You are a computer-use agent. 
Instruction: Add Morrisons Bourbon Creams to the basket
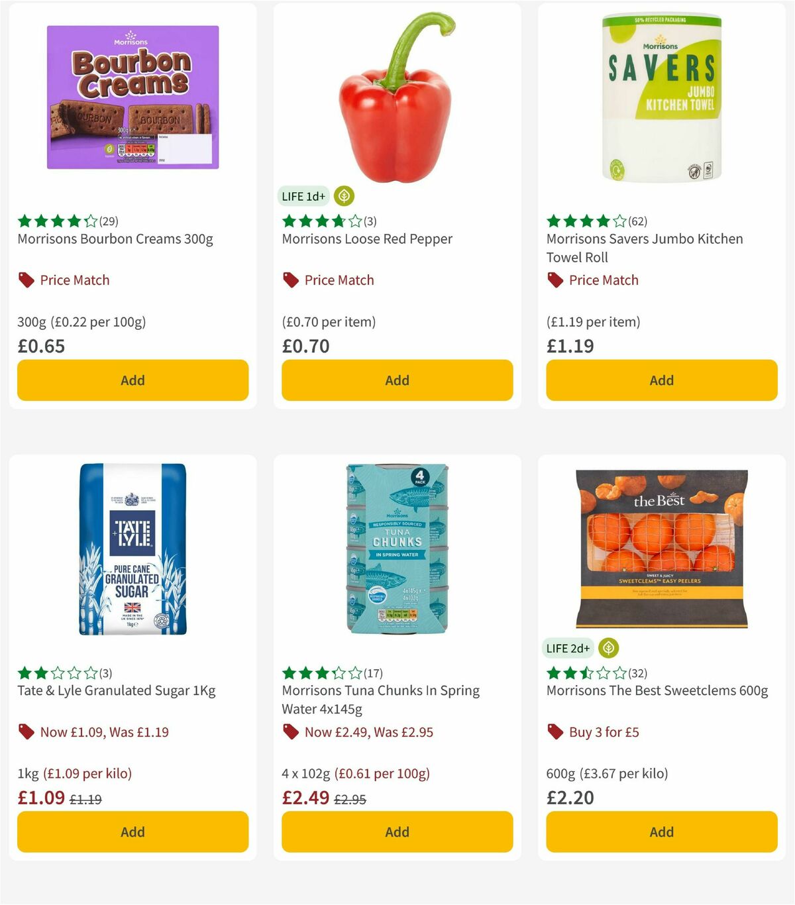(x=132, y=380)
